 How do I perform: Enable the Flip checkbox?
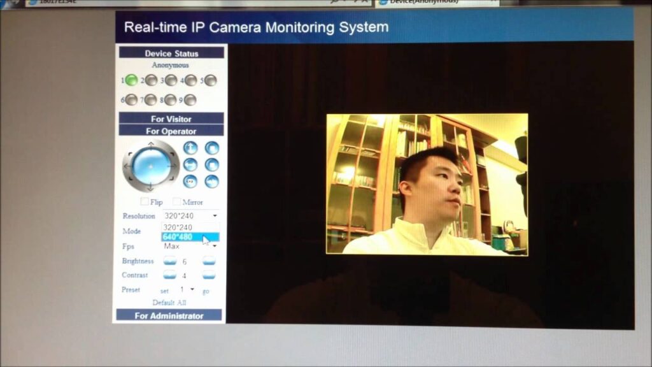click(x=145, y=201)
